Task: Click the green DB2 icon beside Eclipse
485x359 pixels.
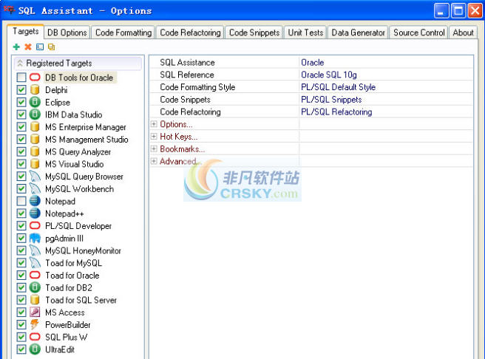Action: [35, 102]
